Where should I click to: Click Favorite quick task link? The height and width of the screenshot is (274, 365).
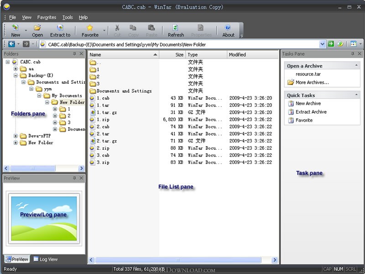pos(304,120)
